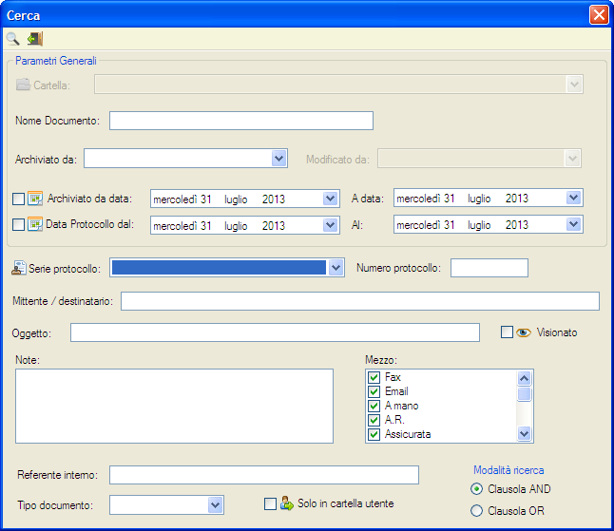
Task: Open the A data date picker dropdown
Action: coord(574,198)
